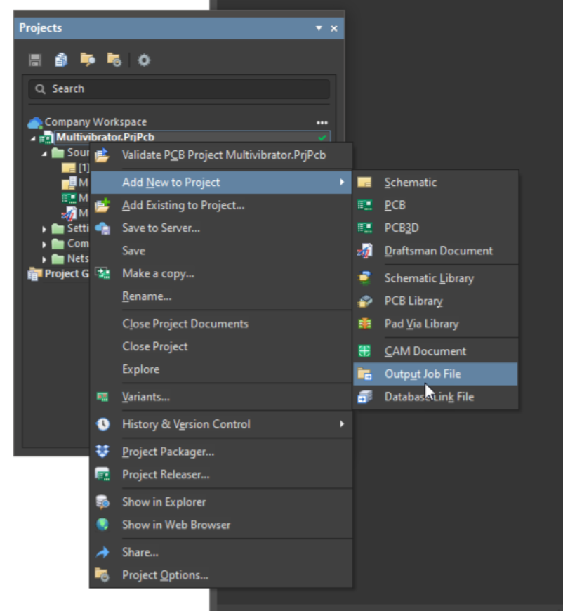Screen dimensions: 563x611
Task: Click the Pad Via Library icon
Action: 364,324
